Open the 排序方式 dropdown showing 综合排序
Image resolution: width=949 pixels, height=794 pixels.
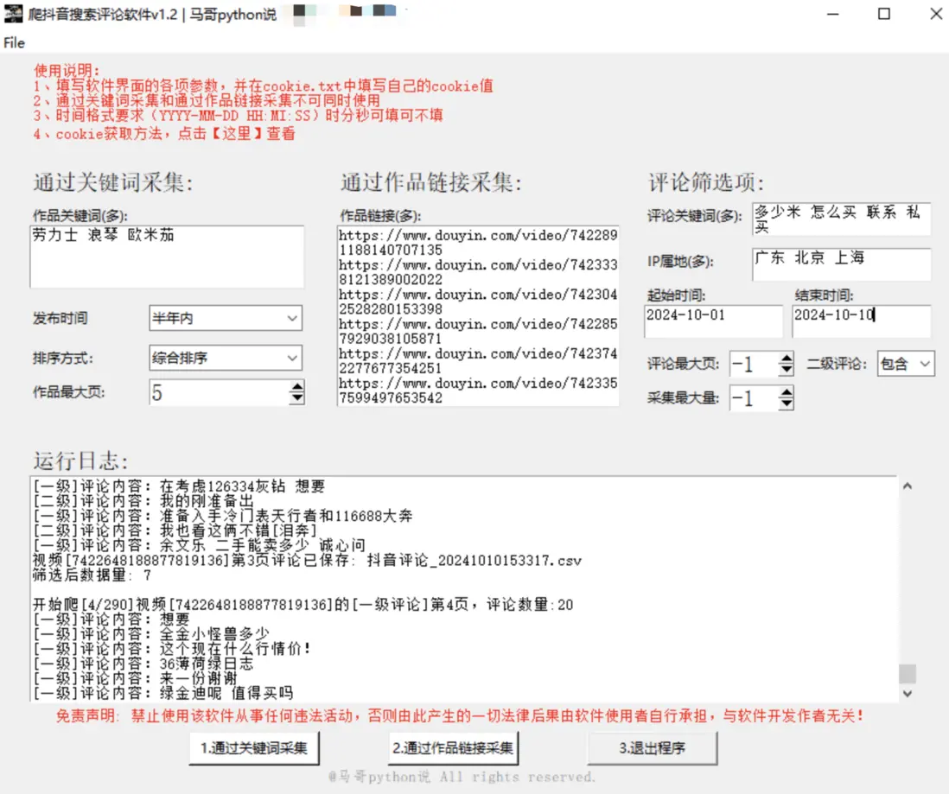click(x=225, y=359)
